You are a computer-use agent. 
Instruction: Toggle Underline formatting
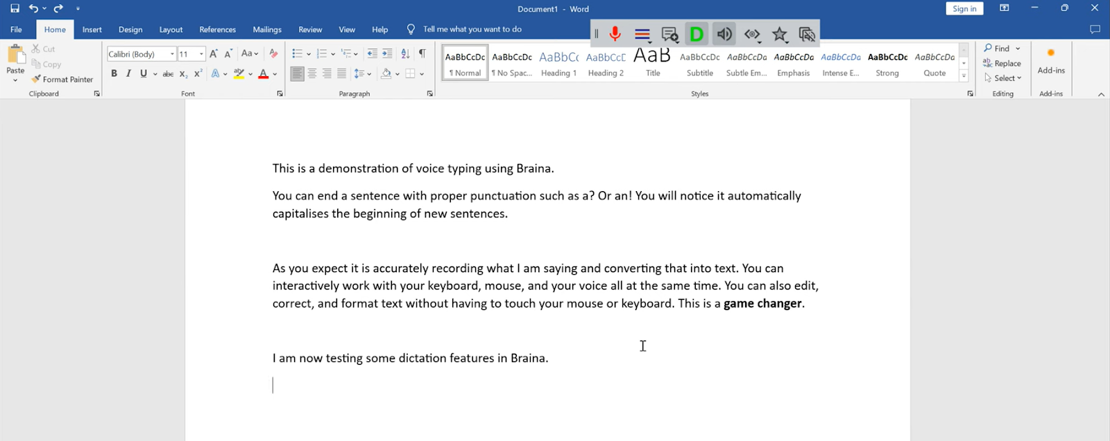(x=144, y=73)
